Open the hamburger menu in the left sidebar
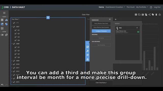 (4, 13)
